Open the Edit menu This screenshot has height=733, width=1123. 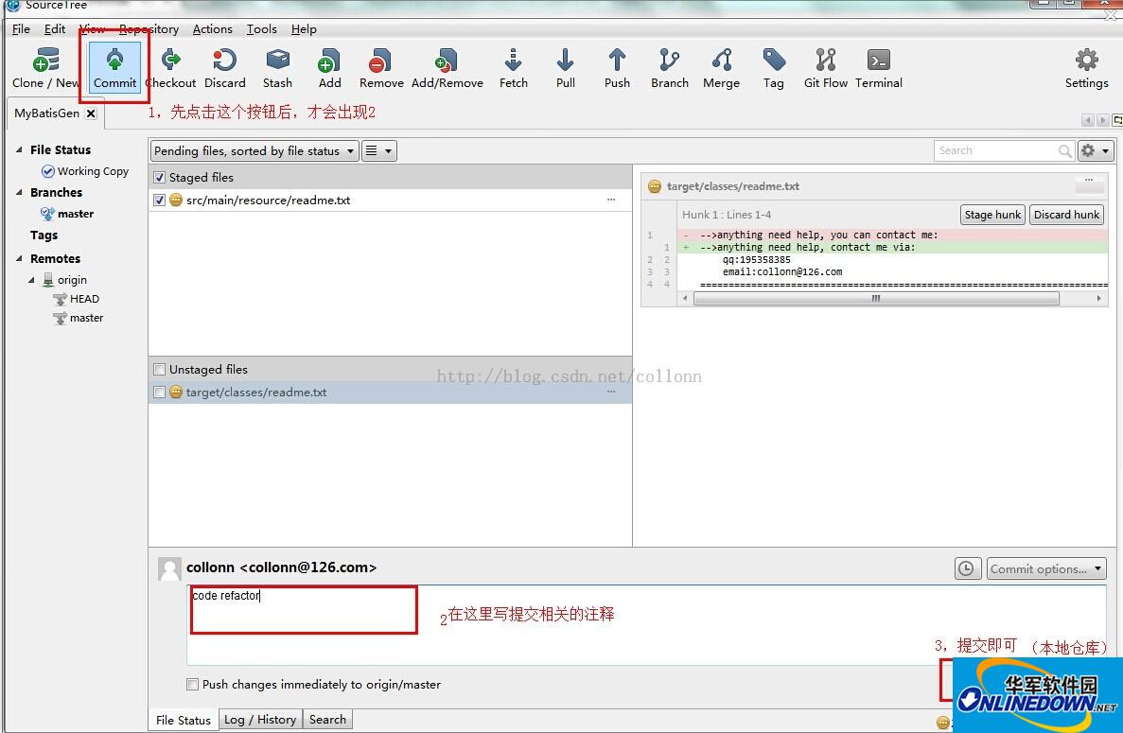click(x=55, y=29)
